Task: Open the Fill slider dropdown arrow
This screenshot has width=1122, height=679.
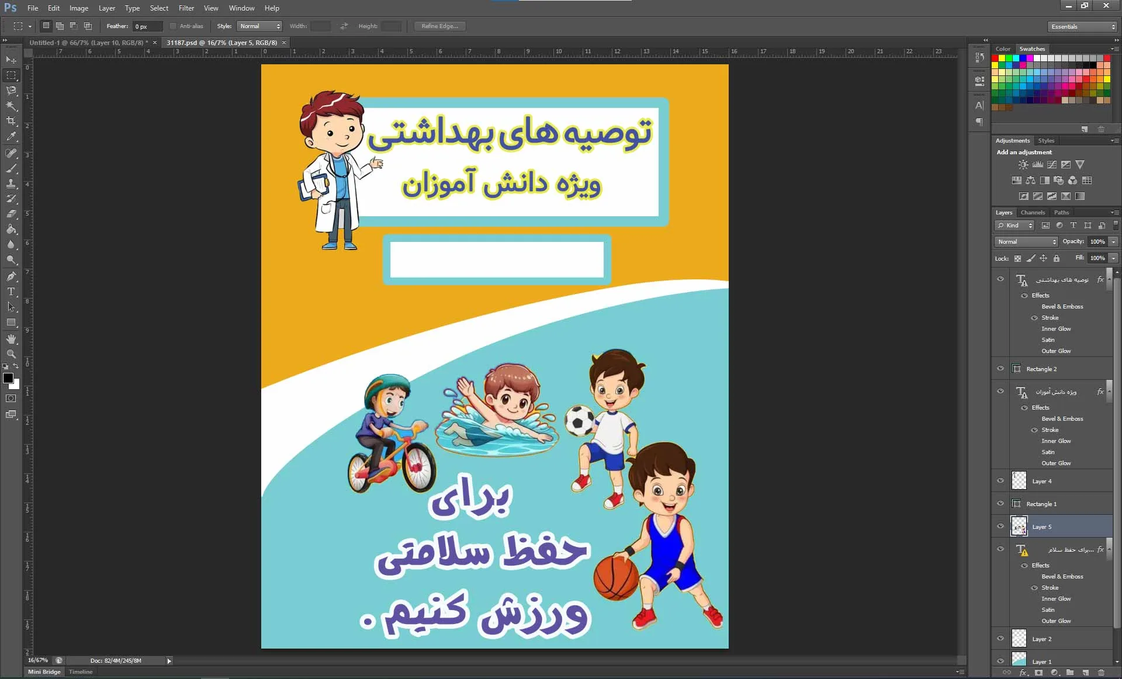Action: coord(1114,258)
